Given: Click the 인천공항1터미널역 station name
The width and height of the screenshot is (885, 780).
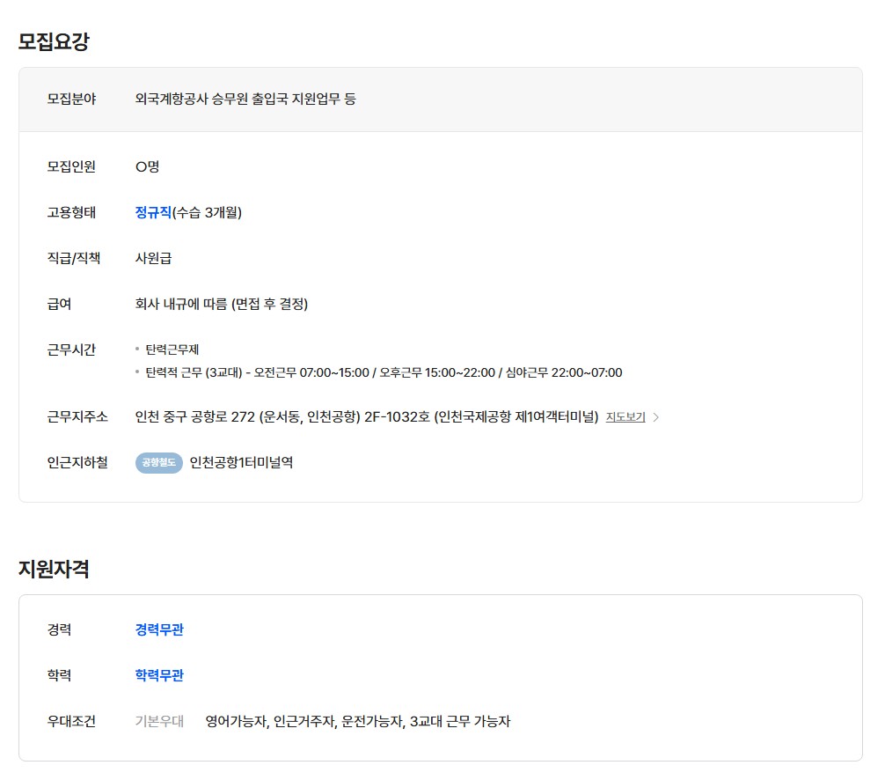Looking at the screenshot, I should pos(241,463).
